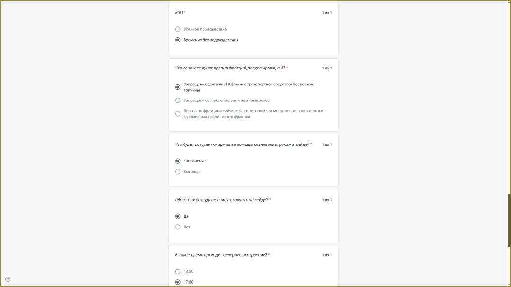The height and width of the screenshot is (287, 511).
Task: Click the question about помощь клановым игрокам
Action: [x=242, y=144]
